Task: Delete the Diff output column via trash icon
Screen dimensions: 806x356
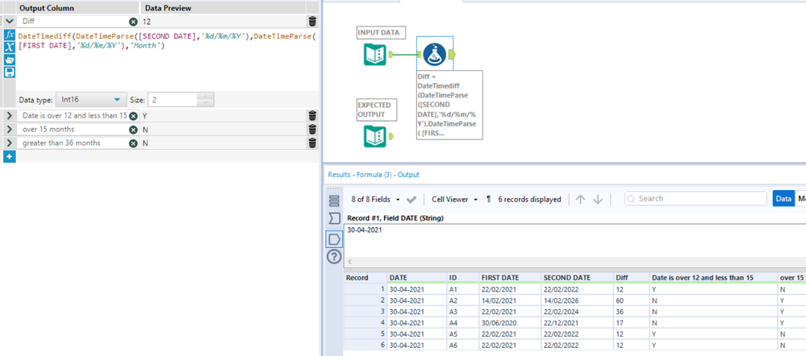Action: 312,22
